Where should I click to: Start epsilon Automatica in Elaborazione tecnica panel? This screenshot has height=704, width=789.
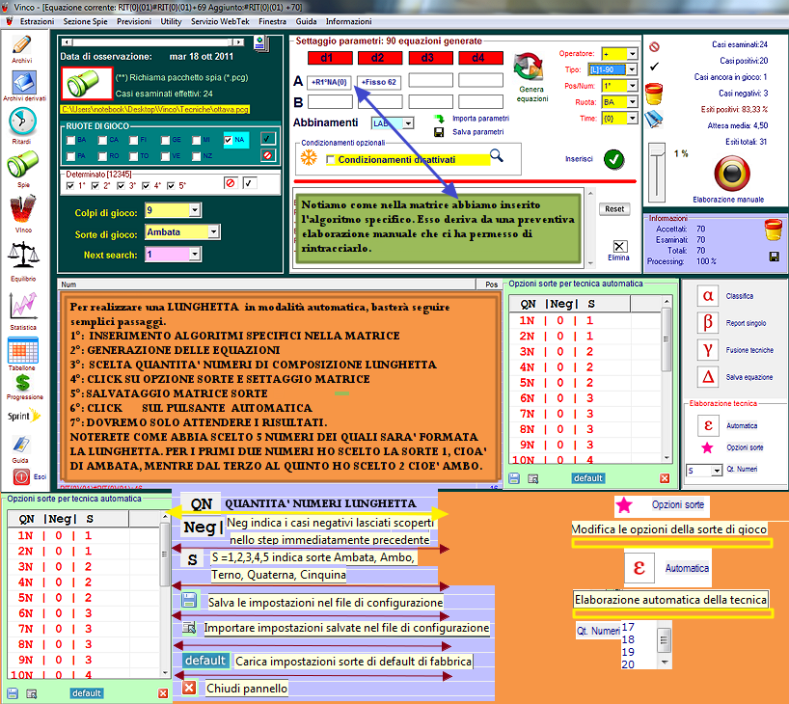[x=708, y=425]
